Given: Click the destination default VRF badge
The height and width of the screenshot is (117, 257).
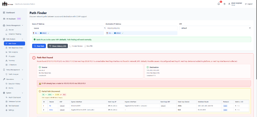Looking at the screenshot, I should coord(117,33).
